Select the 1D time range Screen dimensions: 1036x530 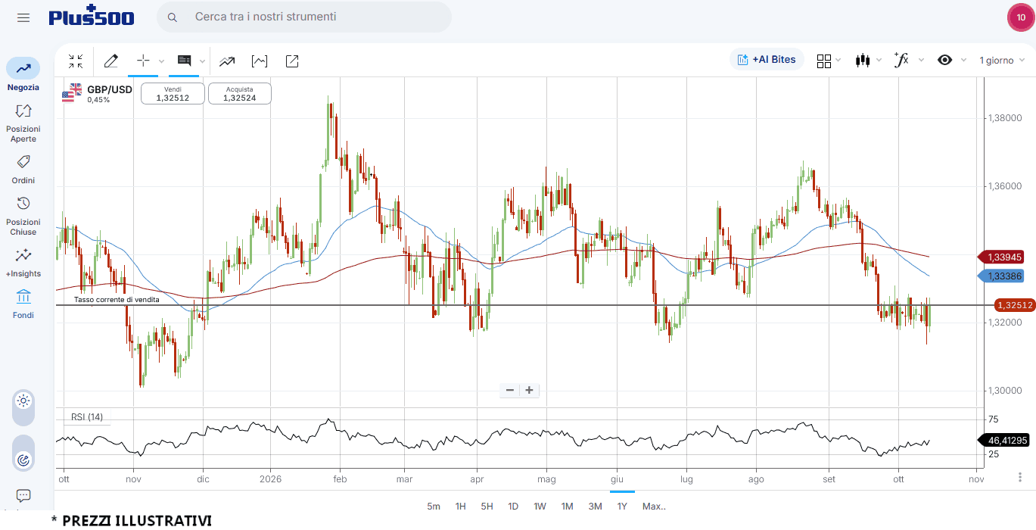(x=513, y=506)
